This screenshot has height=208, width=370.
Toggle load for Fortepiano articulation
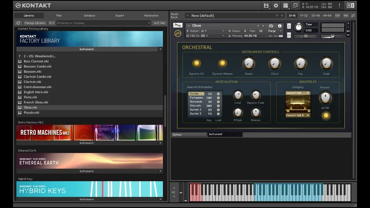[218, 98]
